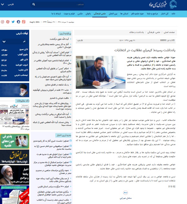Open پذیرش حوزه‌های علمیه green banner
This screenshot has width=187, height=204.
[15, 141]
